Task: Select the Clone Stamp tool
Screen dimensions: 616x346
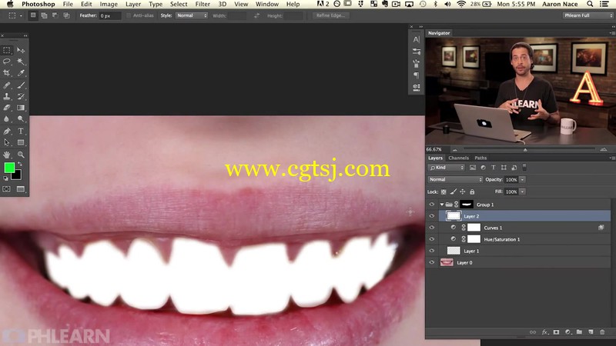Action: [7, 96]
